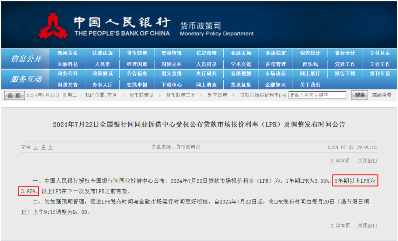
Task: Click header text 货币政策司 Monetary Policy Department
Action: coord(217,29)
